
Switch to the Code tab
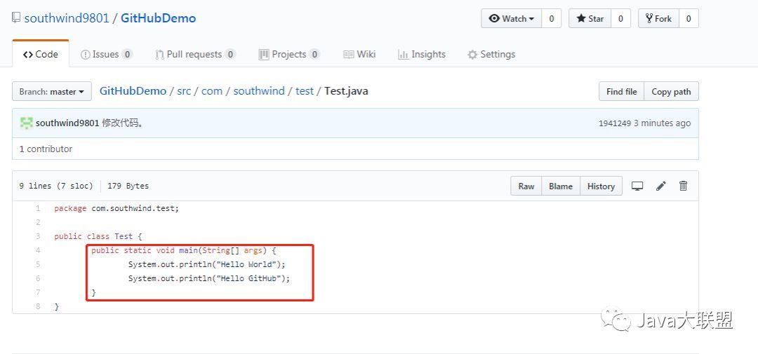point(41,54)
